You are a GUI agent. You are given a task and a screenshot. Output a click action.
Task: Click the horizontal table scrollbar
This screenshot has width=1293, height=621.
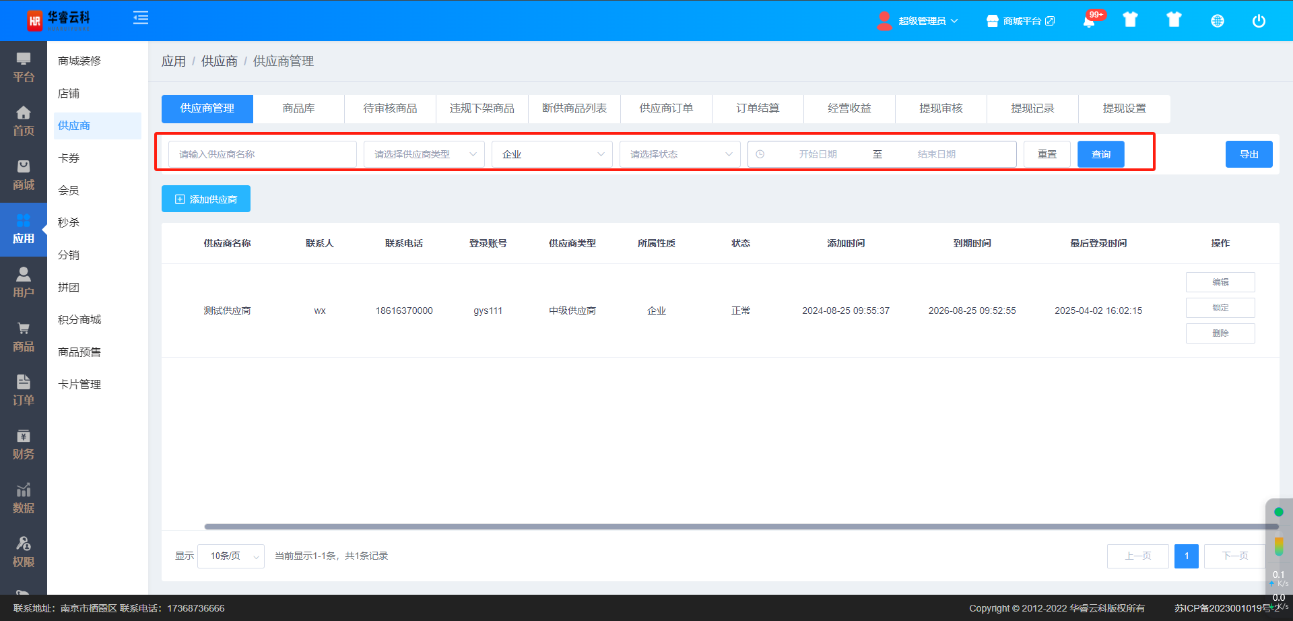741,527
